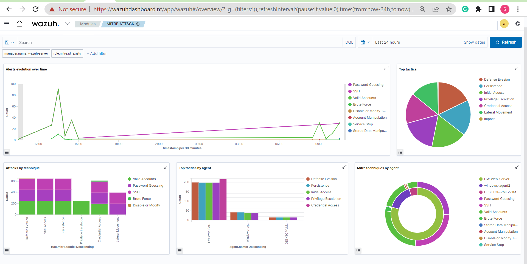Screen dimensions: 527x264
Task: Maximize Top tactics by agent panel
Action: [x=344, y=167]
